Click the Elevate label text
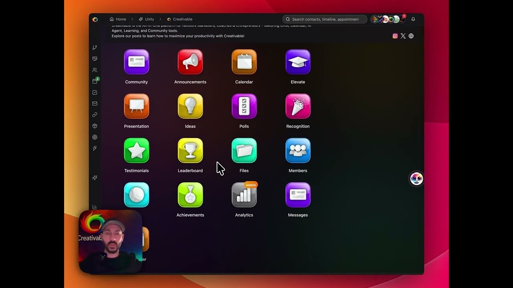The height and width of the screenshot is (288, 513). (298, 82)
